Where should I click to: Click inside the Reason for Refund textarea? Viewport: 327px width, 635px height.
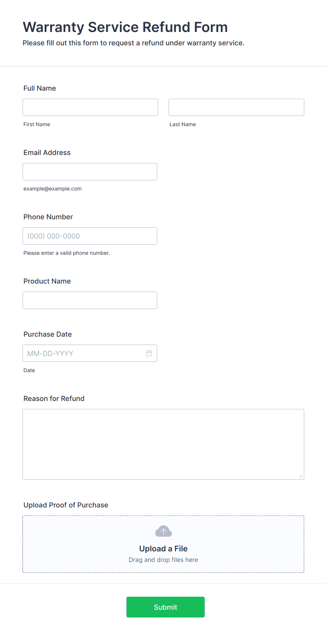click(x=163, y=444)
